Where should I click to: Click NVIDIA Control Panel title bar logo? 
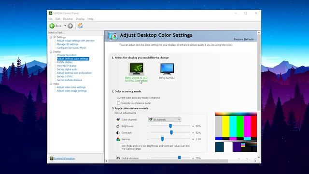click(50, 13)
